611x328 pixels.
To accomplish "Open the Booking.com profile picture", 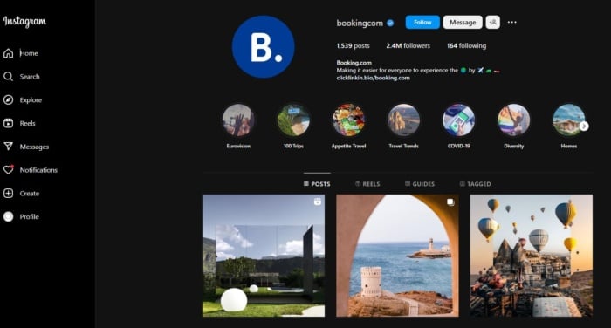I will pyautogui.click(x=263, y=47).
